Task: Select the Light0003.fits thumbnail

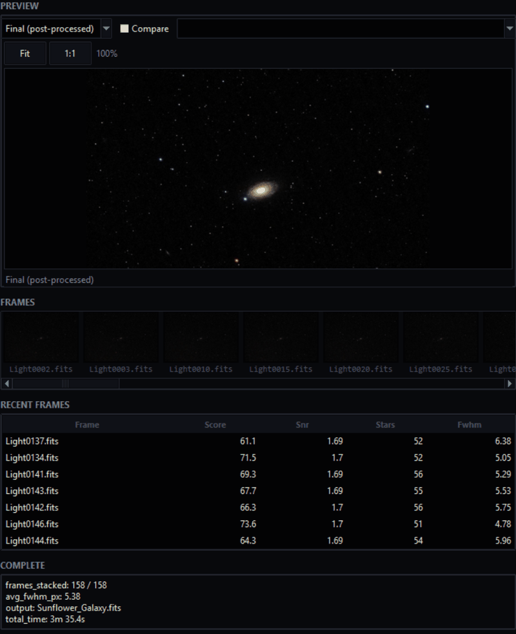Action: [121, 343]
